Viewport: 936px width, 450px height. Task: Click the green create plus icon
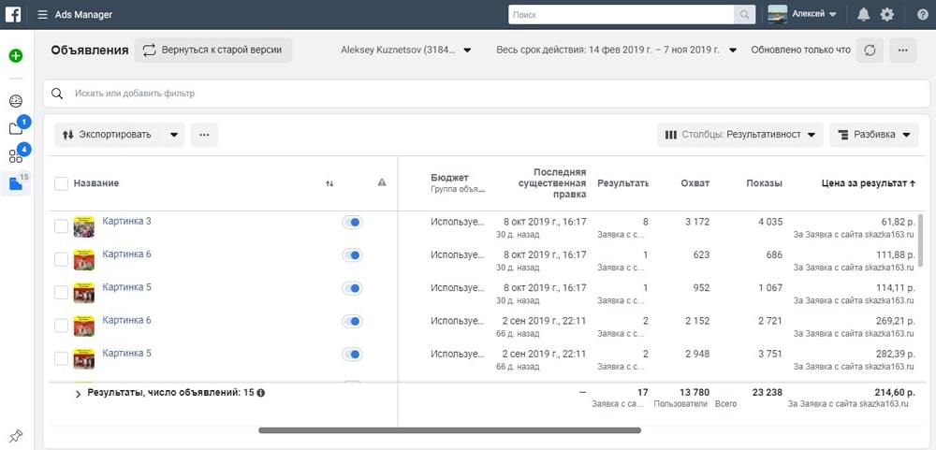coord(16,56)
